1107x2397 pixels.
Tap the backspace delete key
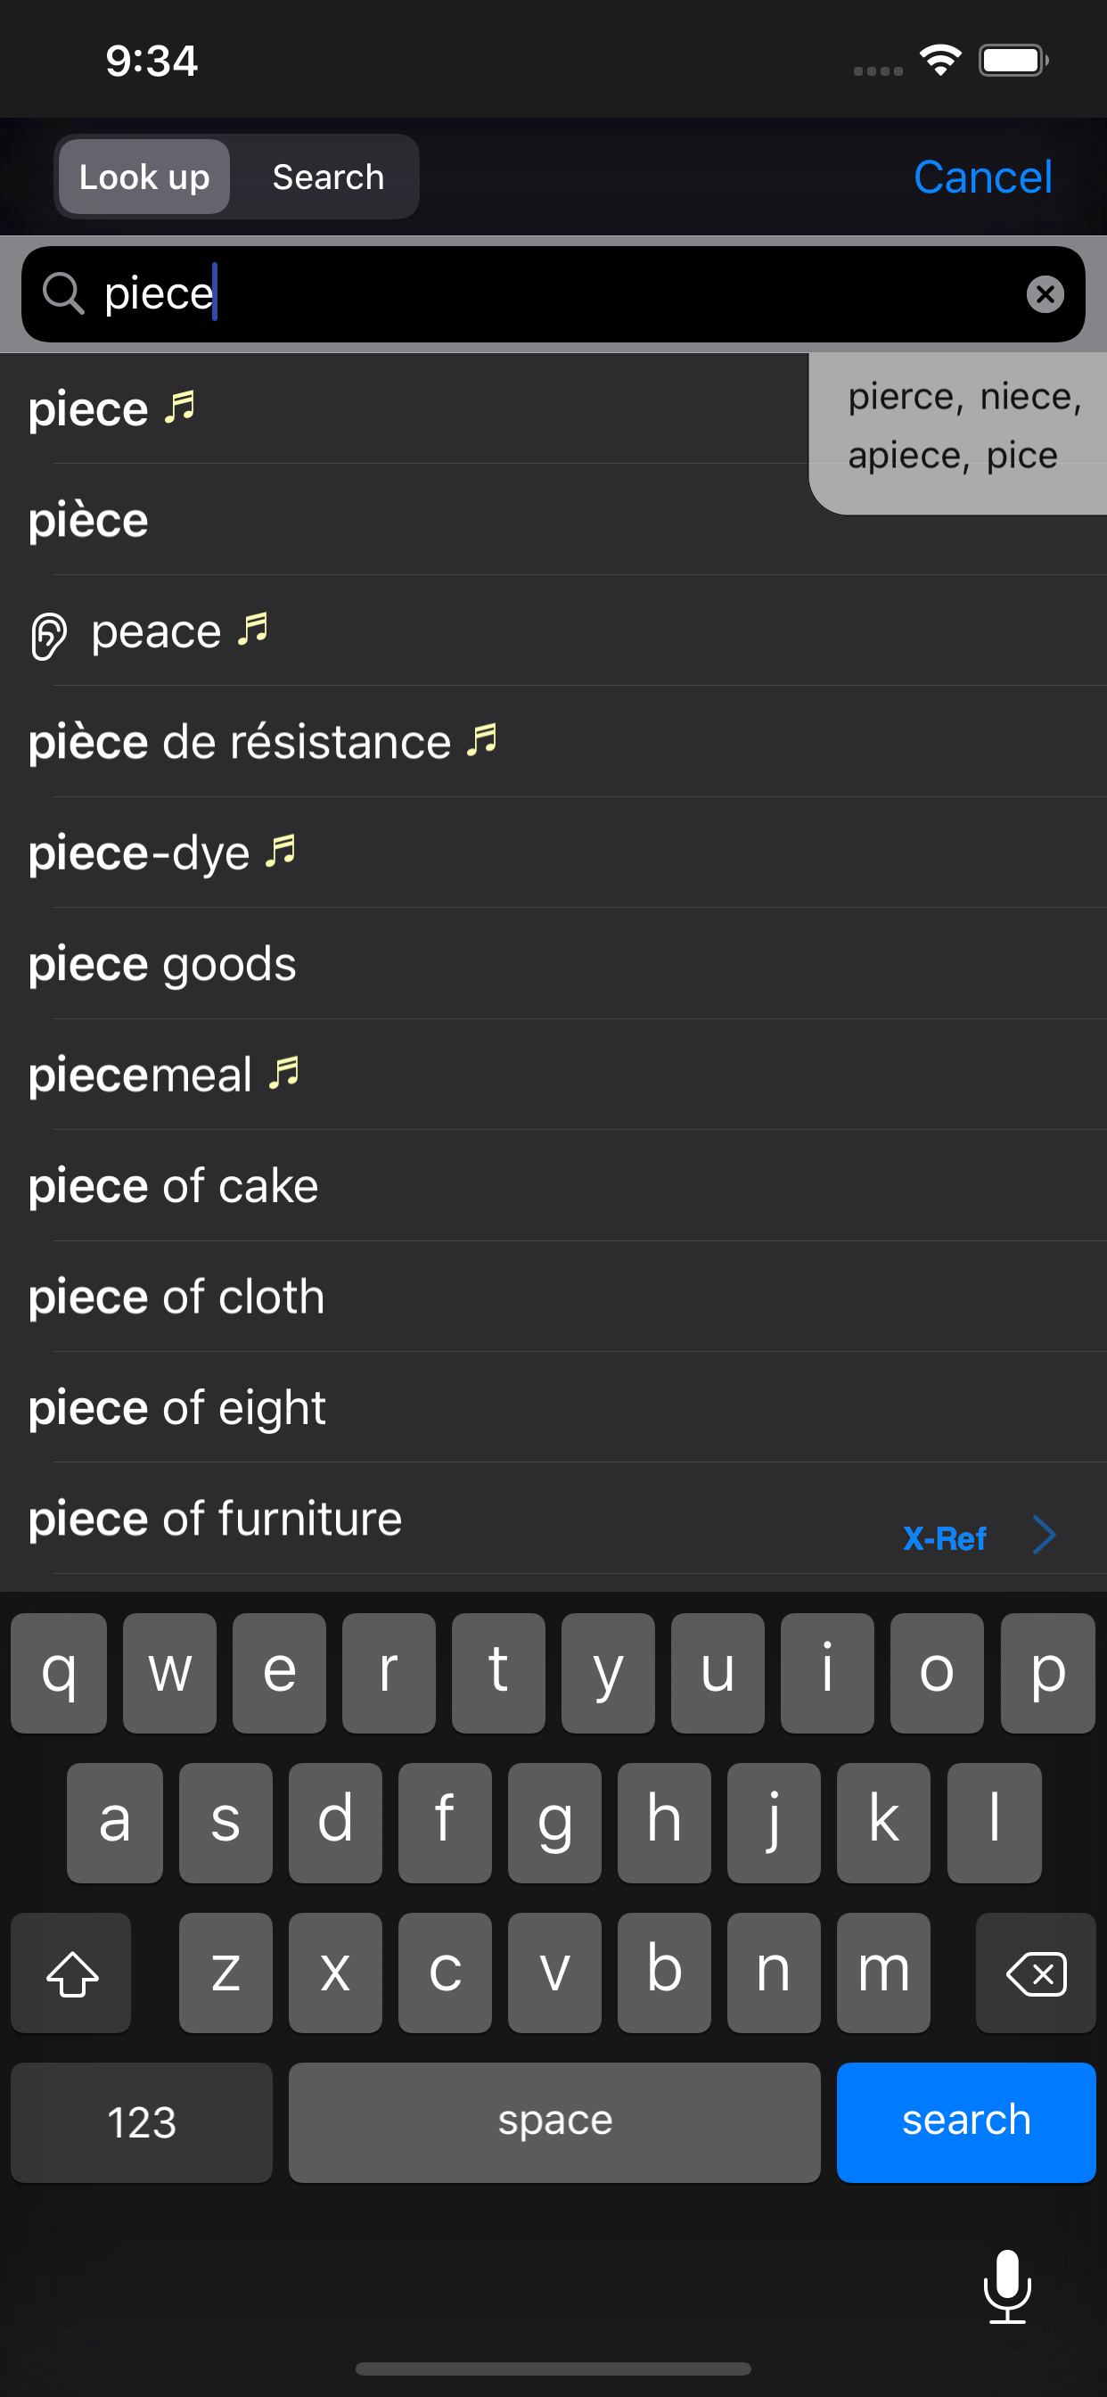pos(1036,1973)
